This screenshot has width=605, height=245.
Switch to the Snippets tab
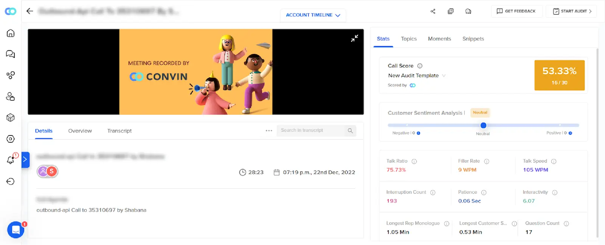[473, 39]
